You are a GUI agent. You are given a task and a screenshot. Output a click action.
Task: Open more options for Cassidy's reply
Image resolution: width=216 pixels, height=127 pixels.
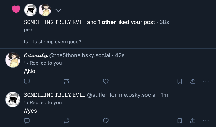[206, 81]
